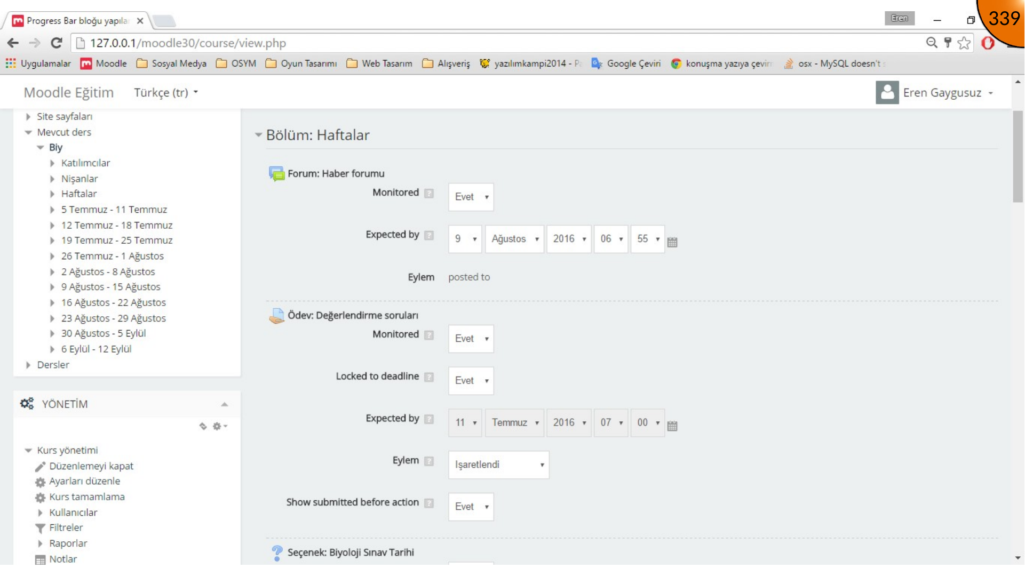Open the yazılımkampi2014 bookmark
This screenshot has width=1025, height=576.
tap(530, 63)
